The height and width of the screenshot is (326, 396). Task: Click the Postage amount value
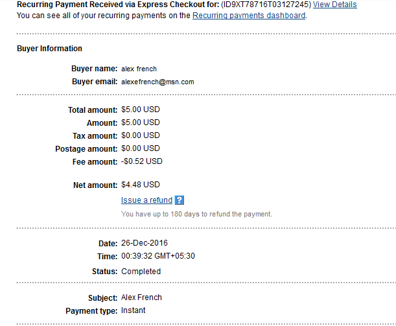coord(141,148)
